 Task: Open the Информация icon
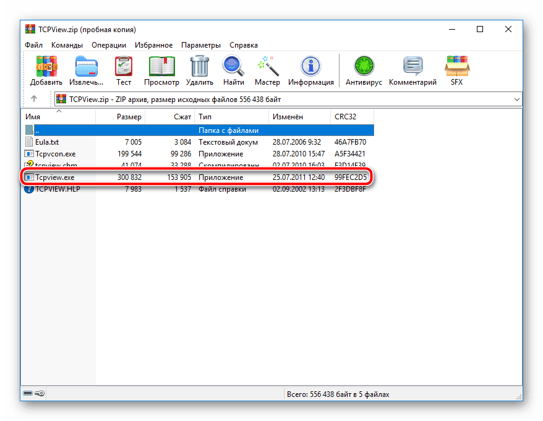(310, 66)
